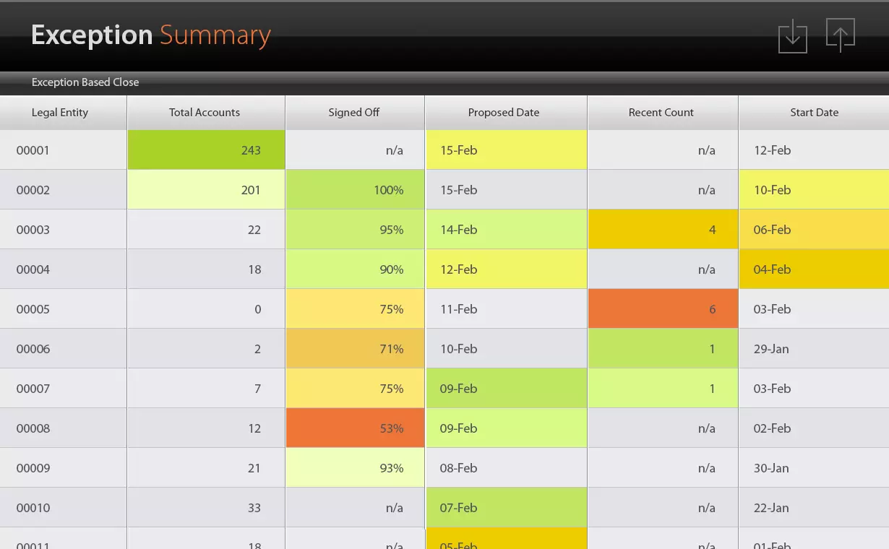Image resolution: width=889 pixels, height=549 pixels.
Task: Click 15-Feb proposed date in row 00001
Action: [506, 150]
